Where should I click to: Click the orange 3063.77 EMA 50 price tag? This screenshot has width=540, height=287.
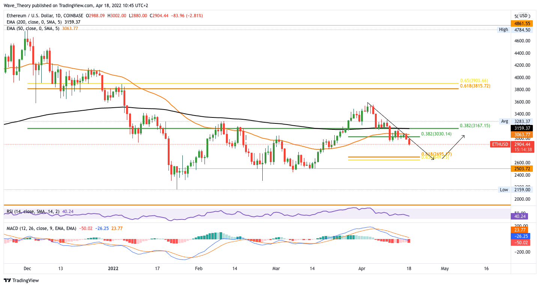click(x=522, y=134)
